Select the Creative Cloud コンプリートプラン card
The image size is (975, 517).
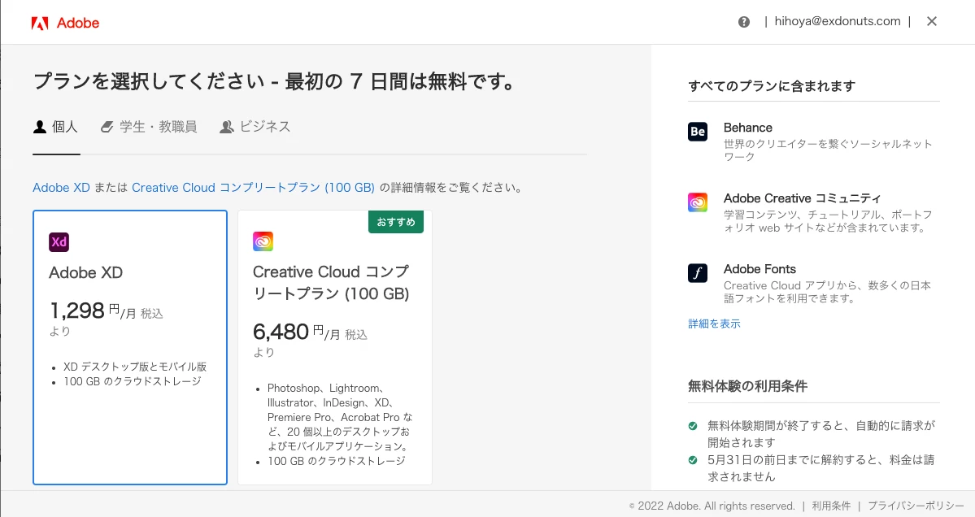coord(334,347)
